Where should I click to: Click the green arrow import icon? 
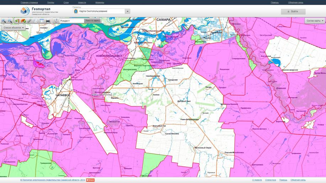(x=17, y=21)
